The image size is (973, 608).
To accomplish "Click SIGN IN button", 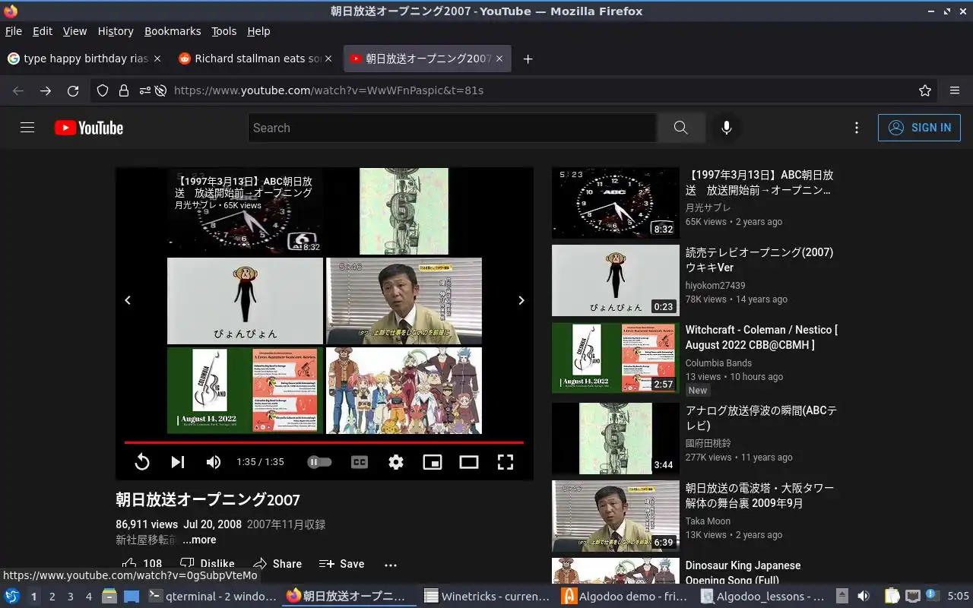I will [x=919, y=128].
